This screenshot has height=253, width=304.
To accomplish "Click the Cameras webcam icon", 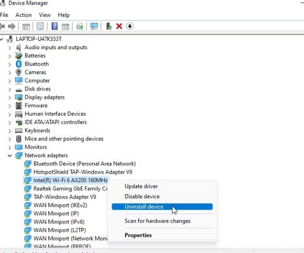I will click(x=19, y=72).
